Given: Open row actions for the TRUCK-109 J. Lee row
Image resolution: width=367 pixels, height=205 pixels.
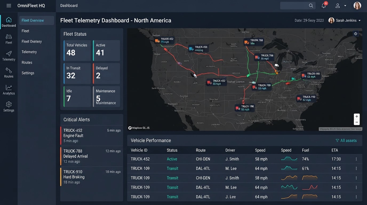Looking at the screenshot, I should pos(356,197).
